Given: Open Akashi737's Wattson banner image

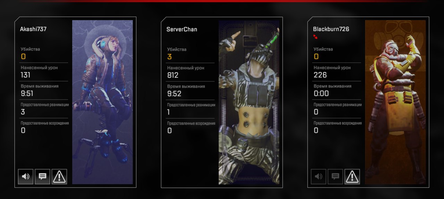Looking at the screenshot, I should click(102, 102).
